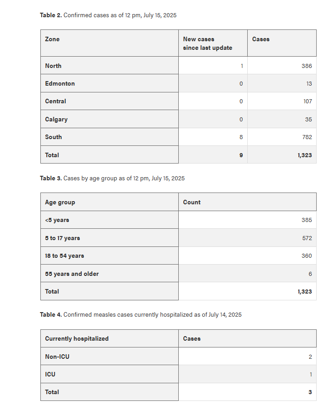Click the Table 3 caption text
The width and height of the screenshot is (328, 405).
coord(112,178)
